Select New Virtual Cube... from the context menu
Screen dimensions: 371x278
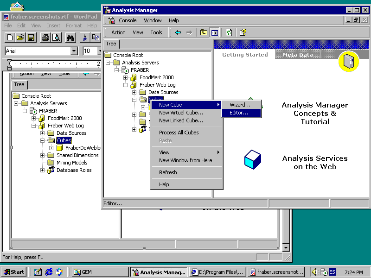click(181, 113)
